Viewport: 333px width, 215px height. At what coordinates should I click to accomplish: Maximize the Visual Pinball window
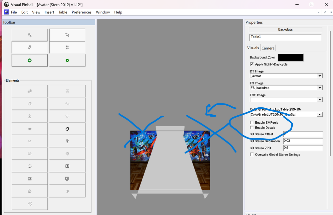coord(311,4)
